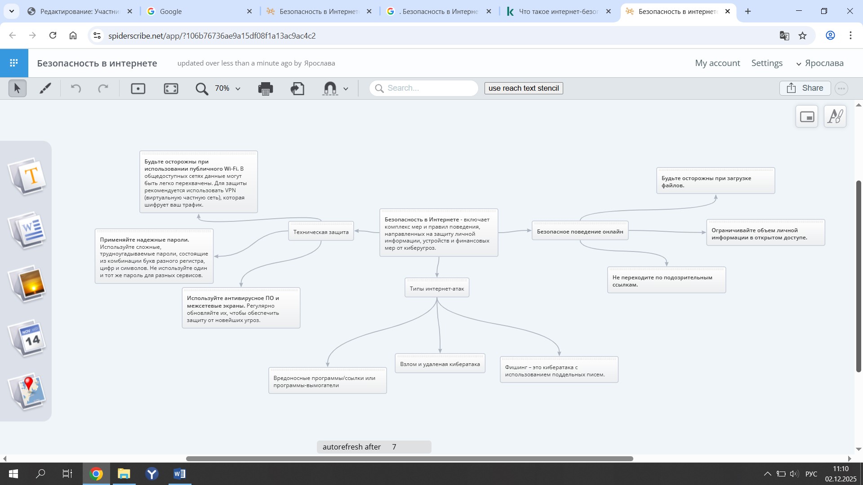863x485 pixels.
Task: Click use reach text stencil button
Action: point(523,88)
